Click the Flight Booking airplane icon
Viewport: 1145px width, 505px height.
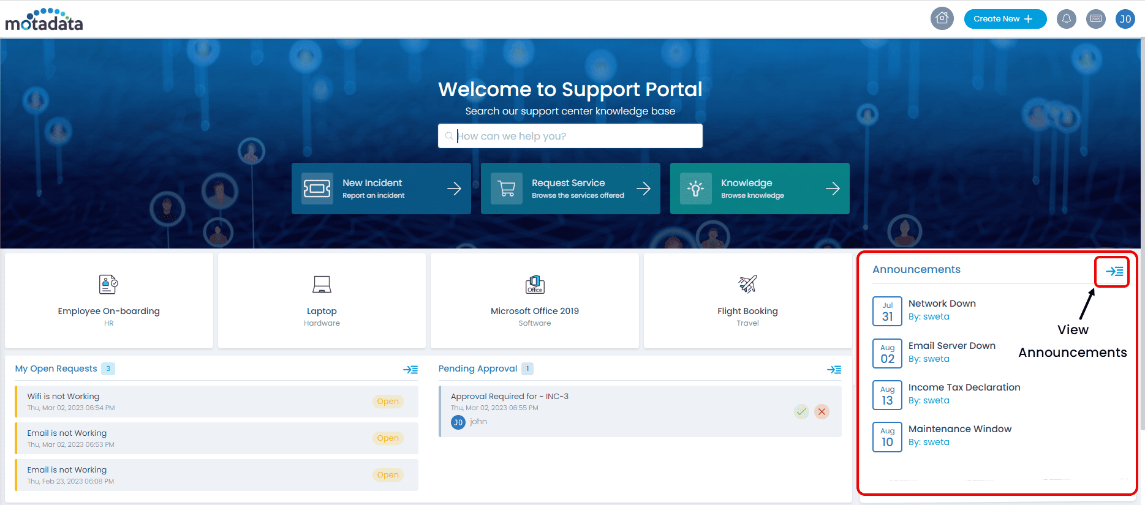(747, 284)
